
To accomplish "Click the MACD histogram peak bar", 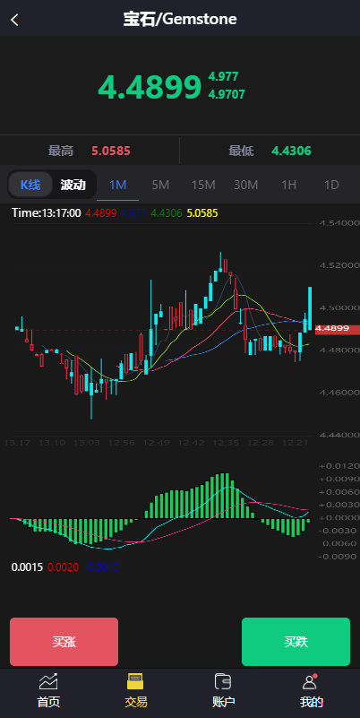I will point(224,496).
